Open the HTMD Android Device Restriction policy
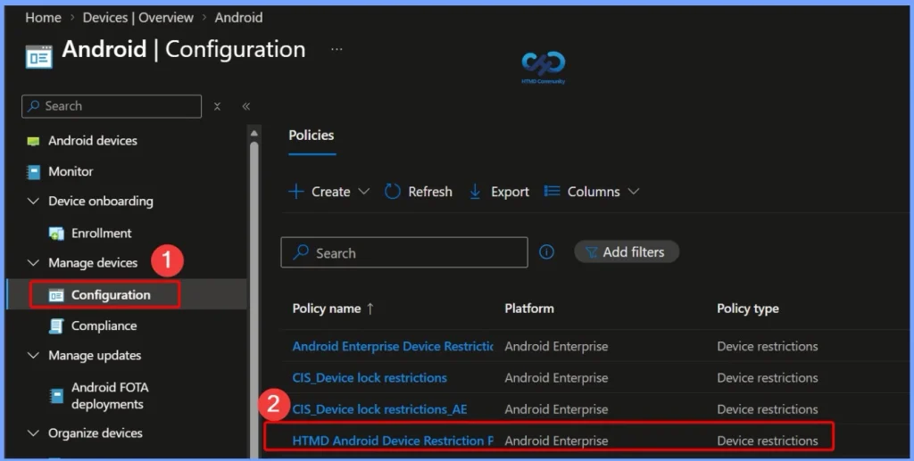This screenshot has width=914, height=461. pos(393,441)
